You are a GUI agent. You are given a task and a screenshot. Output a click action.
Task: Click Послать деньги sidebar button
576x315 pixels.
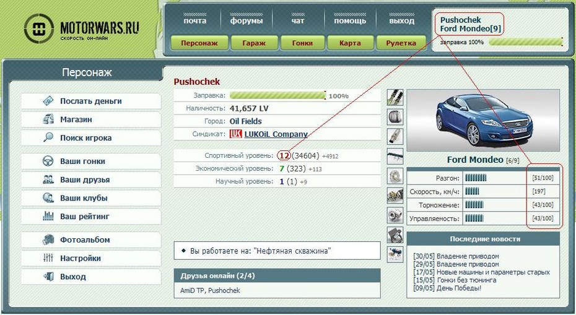coord(91,101)
